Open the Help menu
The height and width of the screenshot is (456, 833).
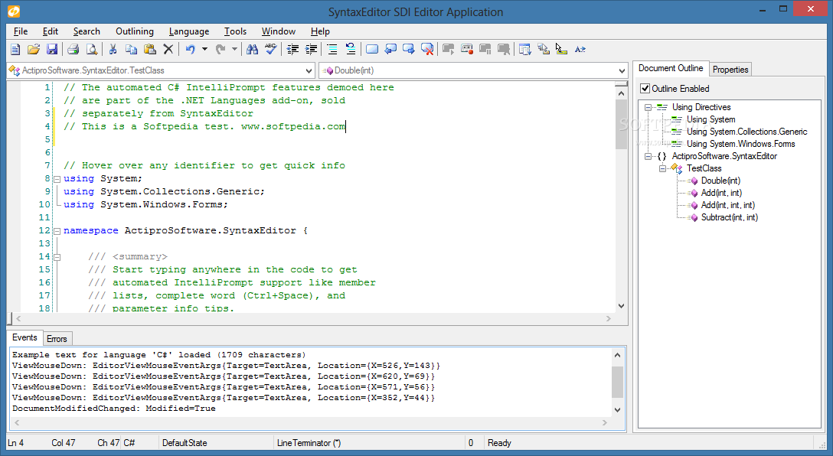(320, 31)
